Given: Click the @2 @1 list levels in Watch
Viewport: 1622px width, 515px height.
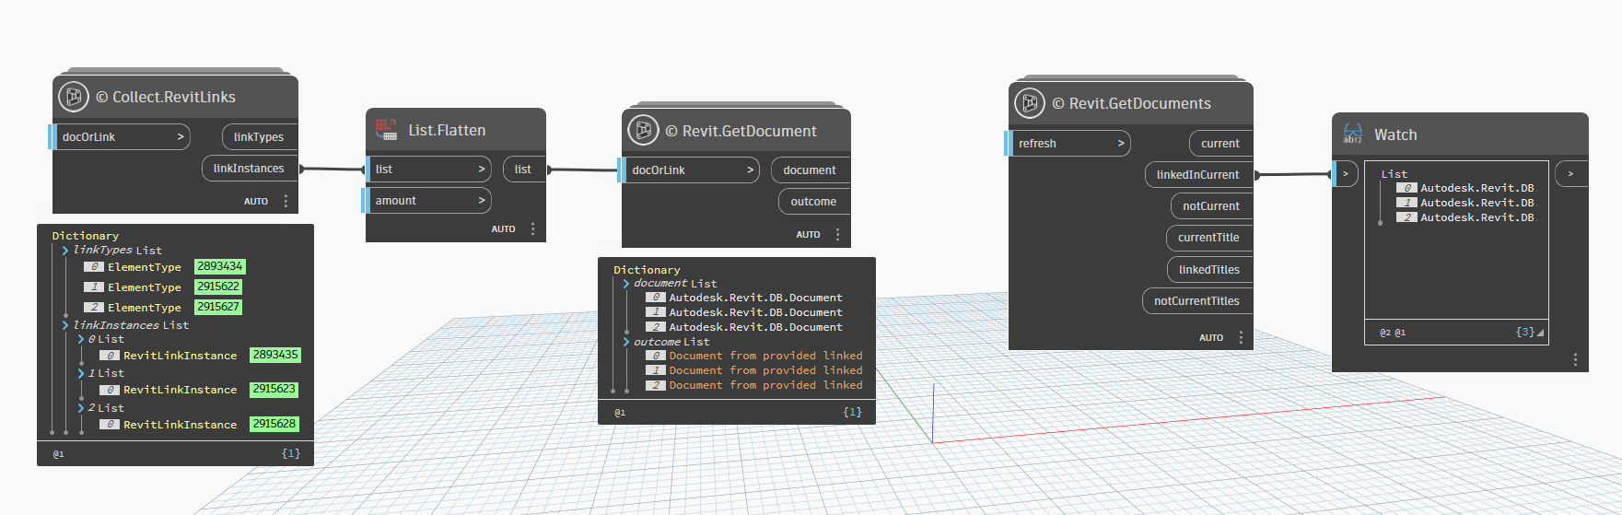Looking at the screenshot, I should pyautogui.click(x=1393, y=333).
